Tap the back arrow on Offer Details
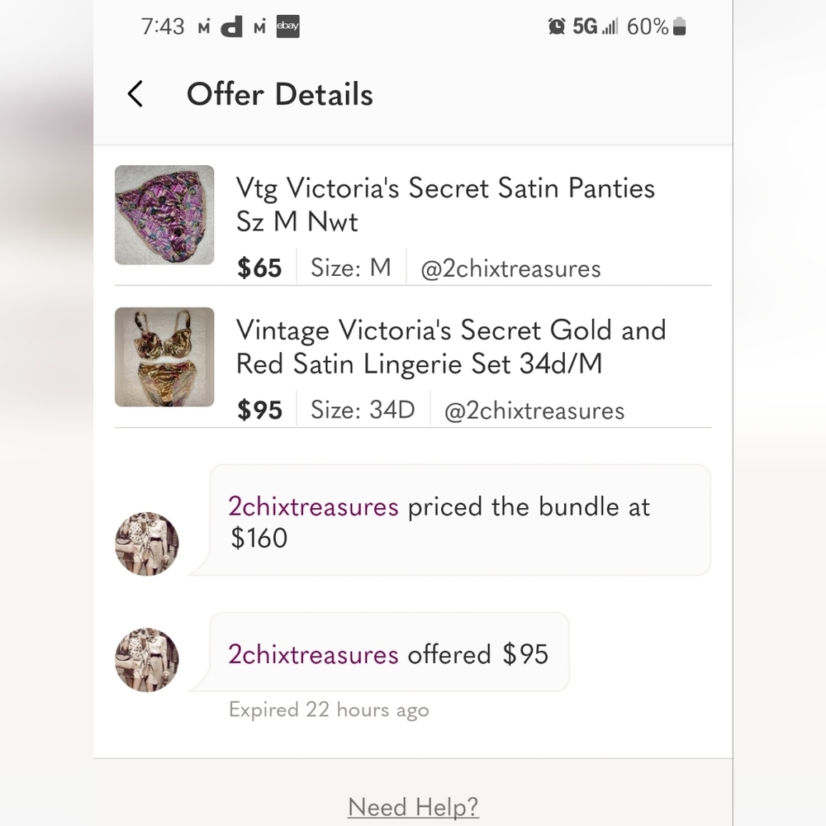Image resolution: width=826 pixels, height=826 pixels. (x=135, y=94)
